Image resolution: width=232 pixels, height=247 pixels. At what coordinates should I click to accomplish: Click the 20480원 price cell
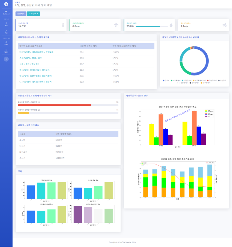click(59, 152)
